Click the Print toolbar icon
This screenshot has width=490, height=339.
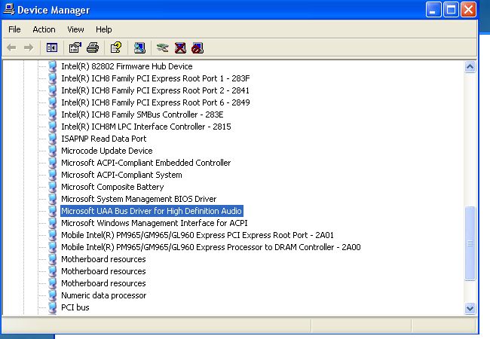[x=93, y=47]
